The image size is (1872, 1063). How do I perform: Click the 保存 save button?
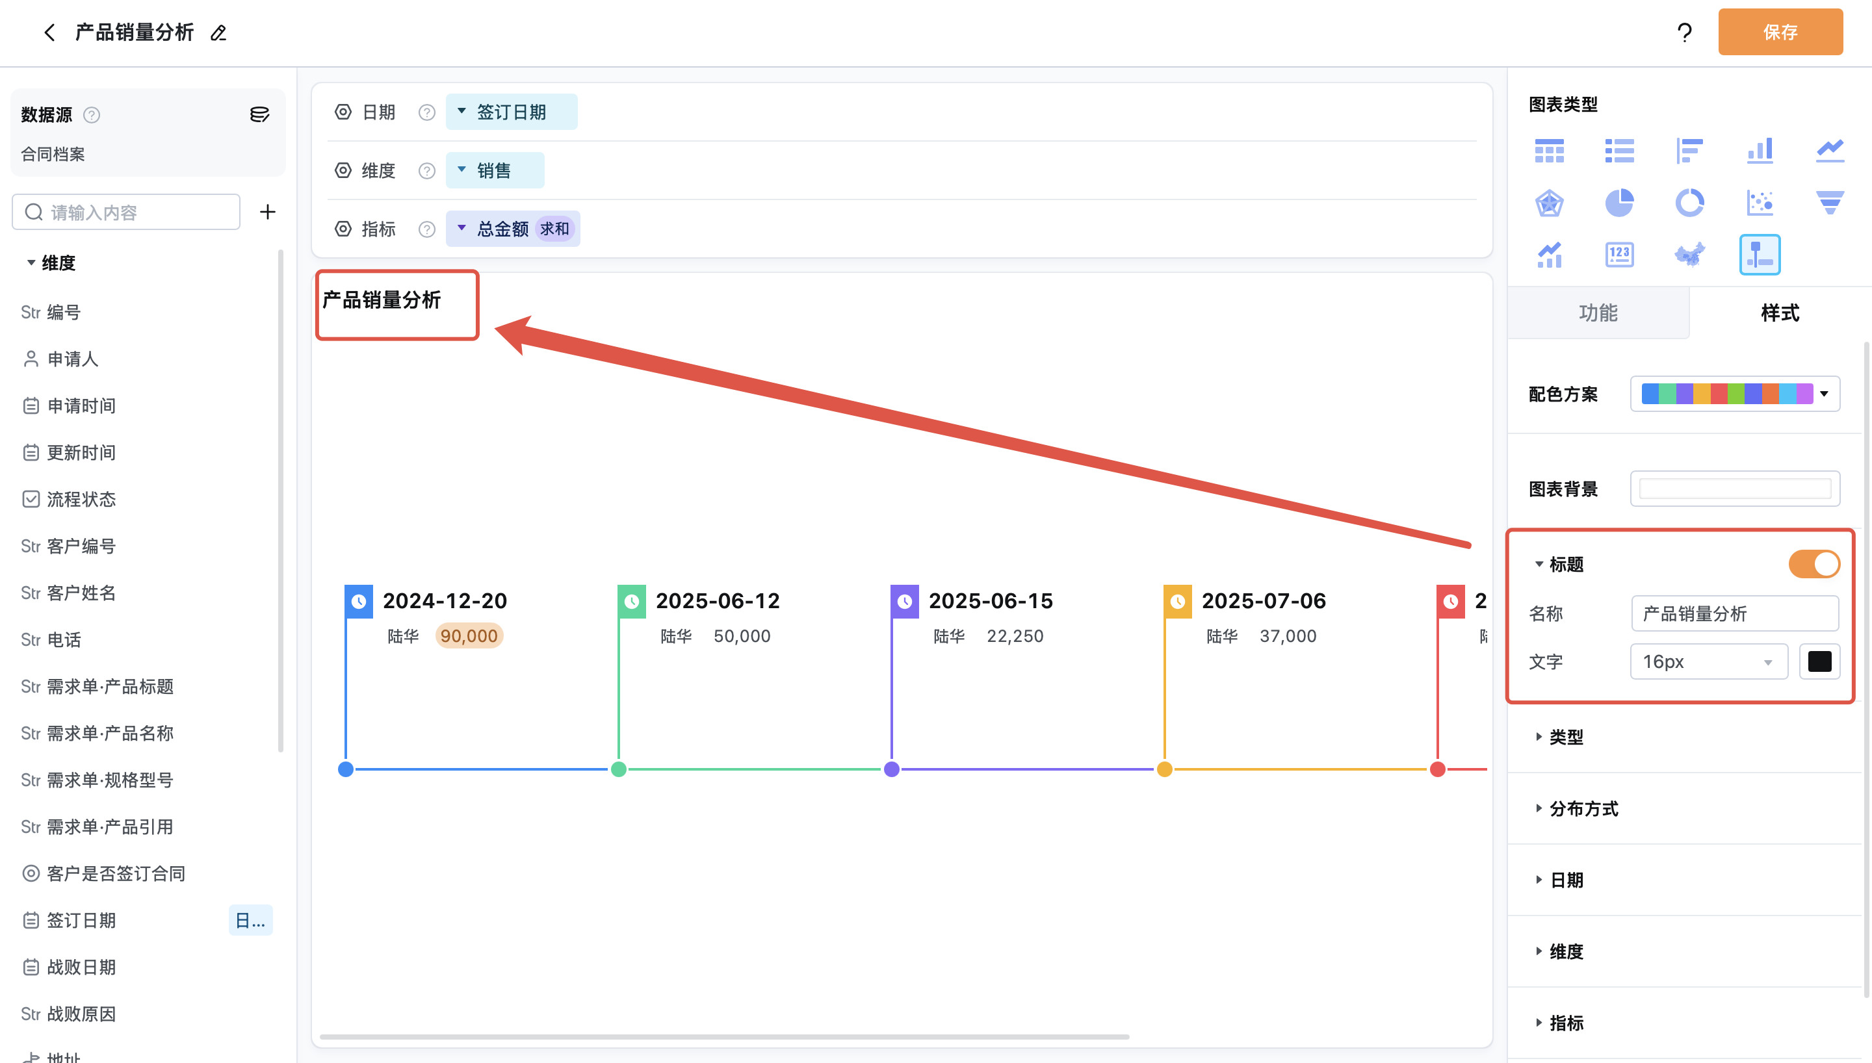point(1780,32)
